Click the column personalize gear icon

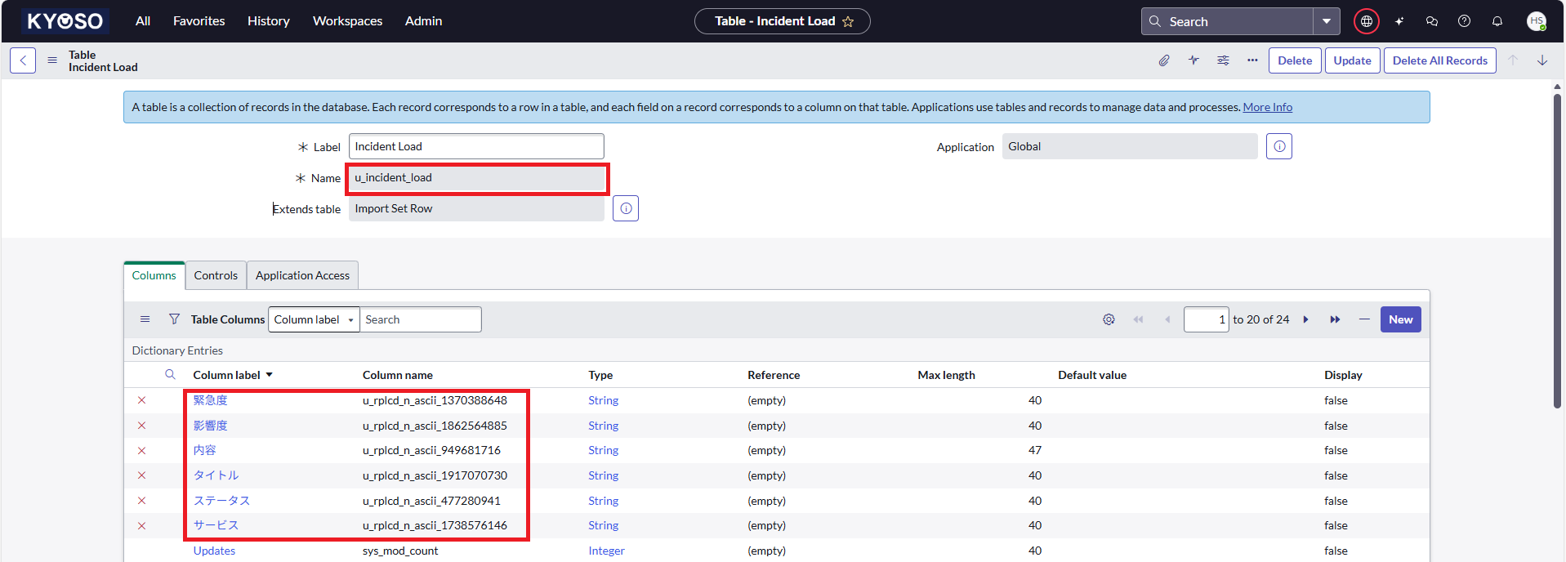1109,319
